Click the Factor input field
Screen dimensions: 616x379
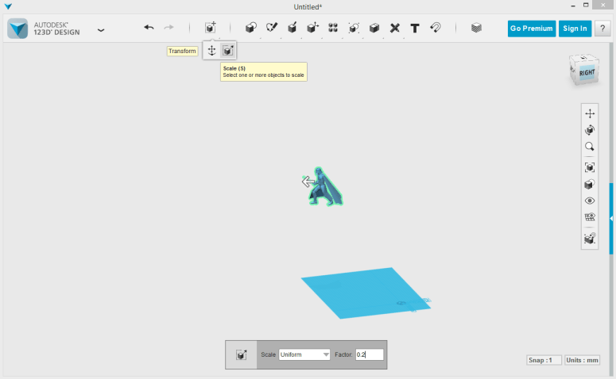click(x=370, y=354)
